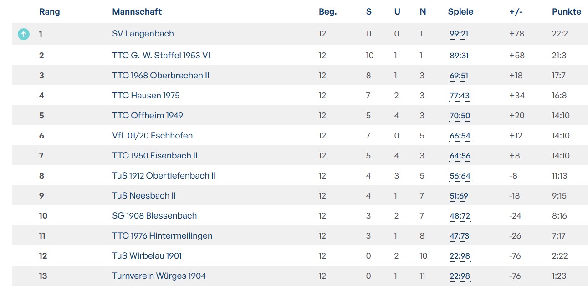Select TTC 1968 Oberbrechen II link
Viewport: 588px width, 286px height.
(x=160, y=76)
